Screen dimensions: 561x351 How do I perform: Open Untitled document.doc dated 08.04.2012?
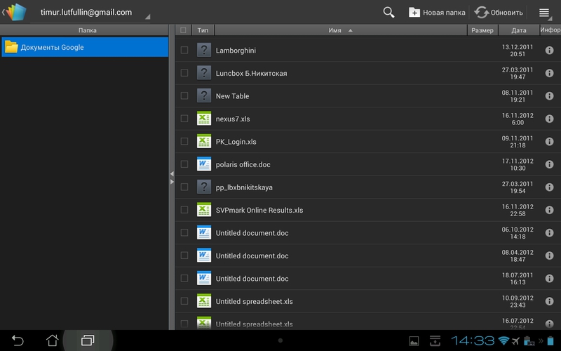(x=252, y=256)
